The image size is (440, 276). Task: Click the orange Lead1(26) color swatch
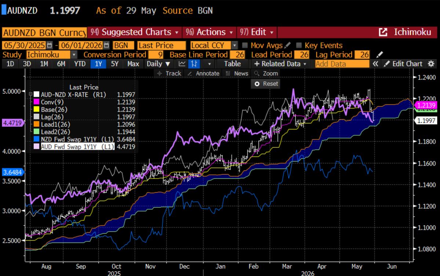click(x=37, y=124)
